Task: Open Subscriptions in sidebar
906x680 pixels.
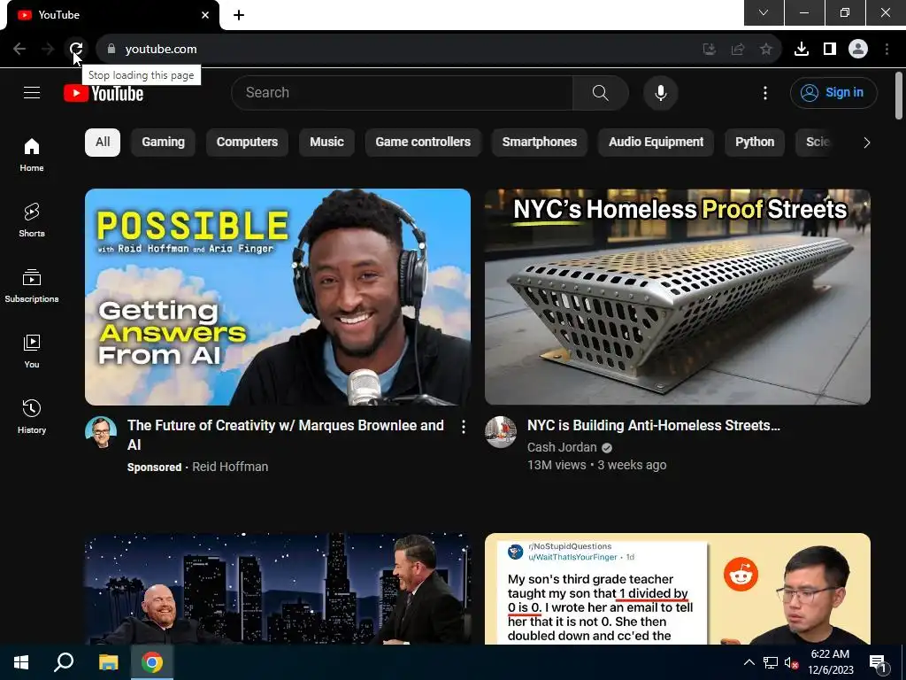Action: 32,286
